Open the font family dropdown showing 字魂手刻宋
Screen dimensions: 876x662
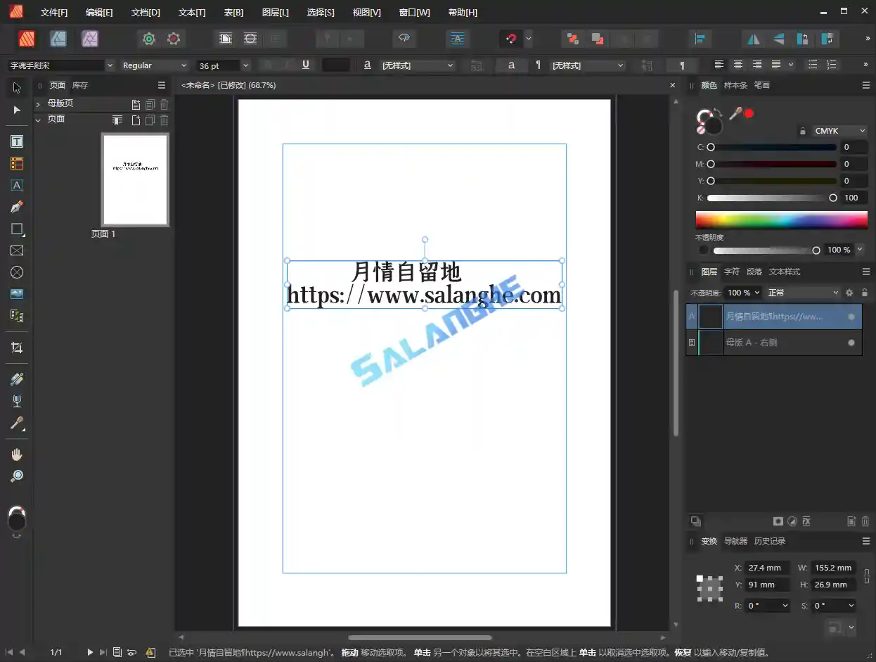pos(110,64)
